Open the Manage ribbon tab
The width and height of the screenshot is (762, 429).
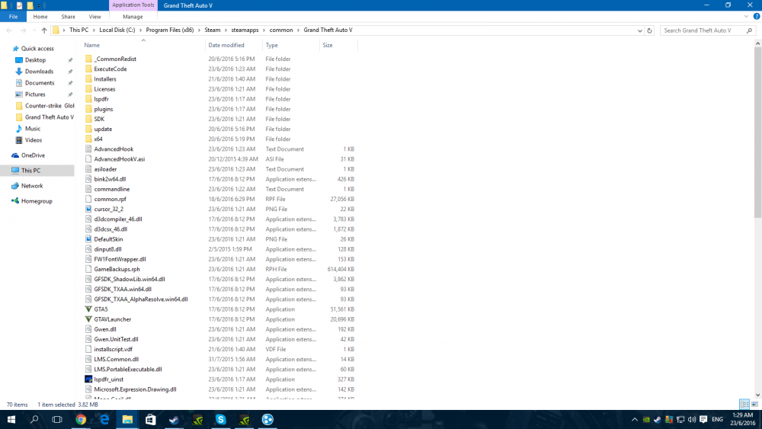tap(133, 17)
